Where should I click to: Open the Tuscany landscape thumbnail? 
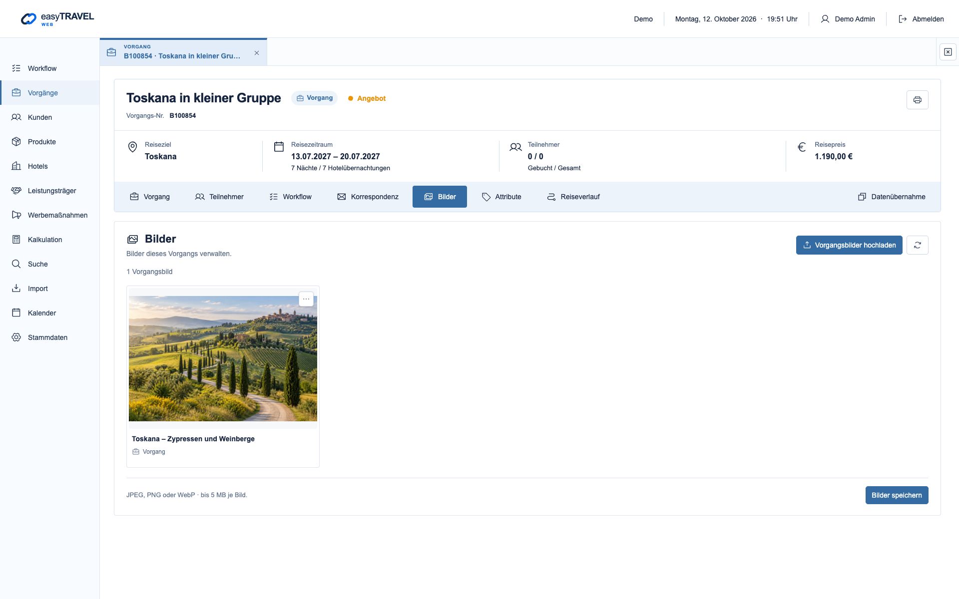point(223,358)
